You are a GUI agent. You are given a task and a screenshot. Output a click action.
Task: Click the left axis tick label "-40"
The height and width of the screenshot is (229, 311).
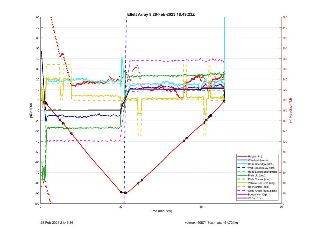(37, 142)
